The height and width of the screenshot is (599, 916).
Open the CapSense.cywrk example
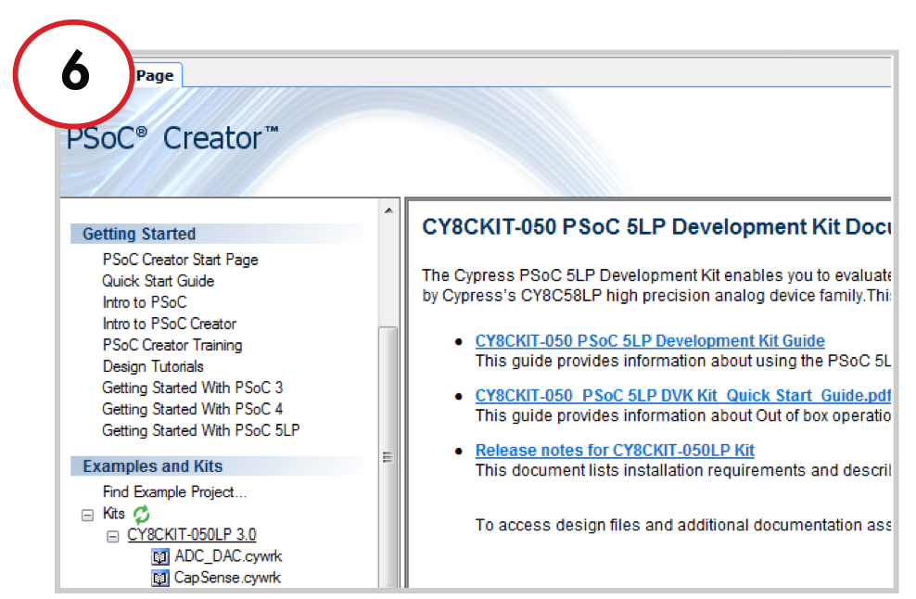[x=227, y=578]
